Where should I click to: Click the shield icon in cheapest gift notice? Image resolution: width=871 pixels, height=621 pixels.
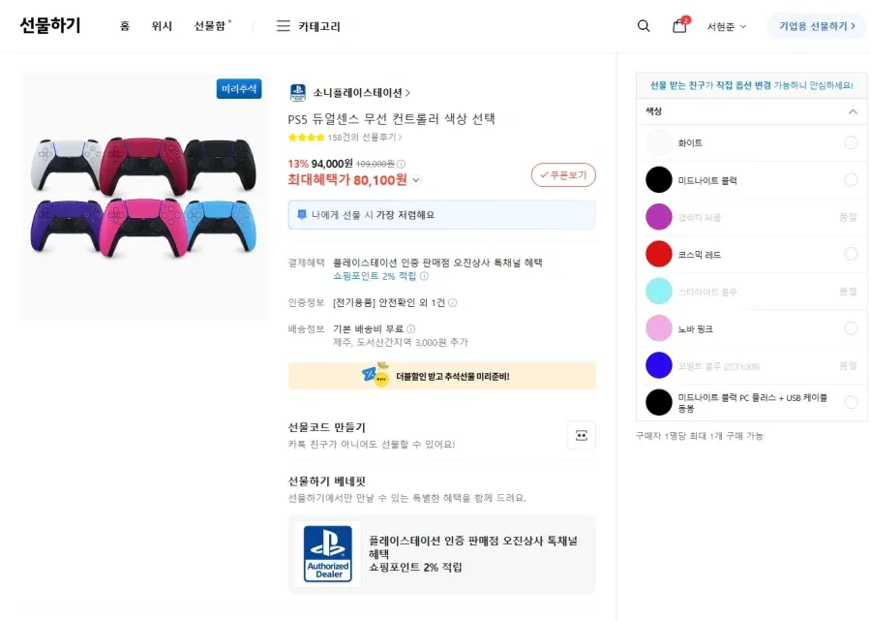pyautogui.click(x=302, y=215)
